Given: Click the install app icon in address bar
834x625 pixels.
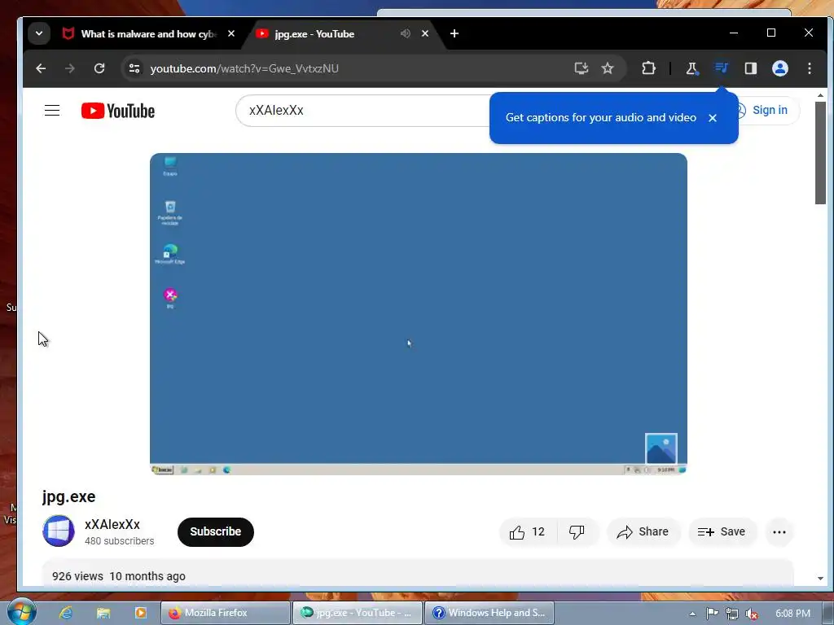Looking at the screenshot, I should [x=582, y=68].
